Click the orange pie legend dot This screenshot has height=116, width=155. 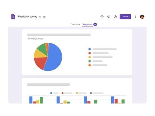click(x=90, y=65)
